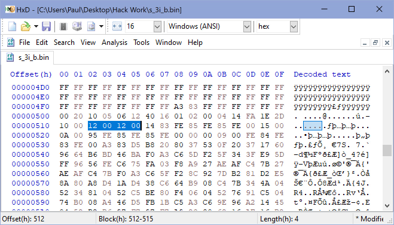Expand the recent files arrow beside Open
This screenshot has width=394, height=225.
pos(36,26)
